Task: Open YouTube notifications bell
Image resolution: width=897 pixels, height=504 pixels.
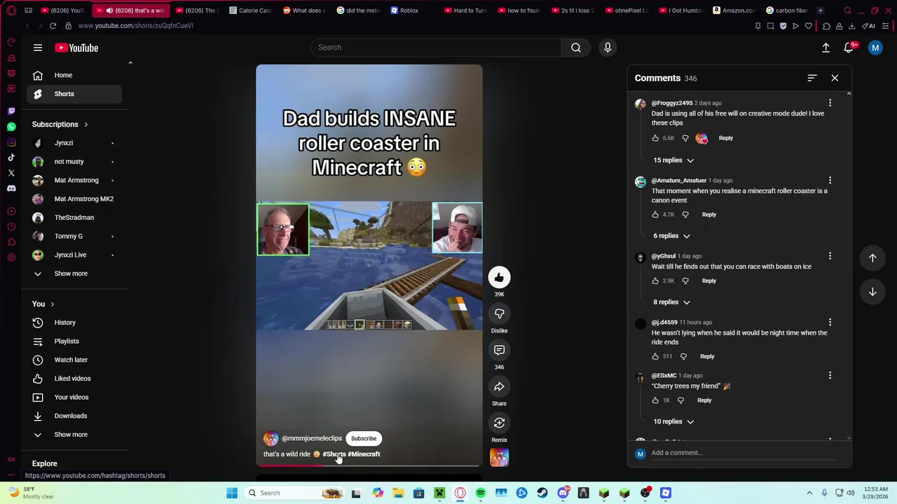Action: coord(849,48)
